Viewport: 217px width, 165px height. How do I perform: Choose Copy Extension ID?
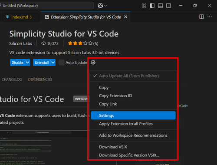[133, 96]
